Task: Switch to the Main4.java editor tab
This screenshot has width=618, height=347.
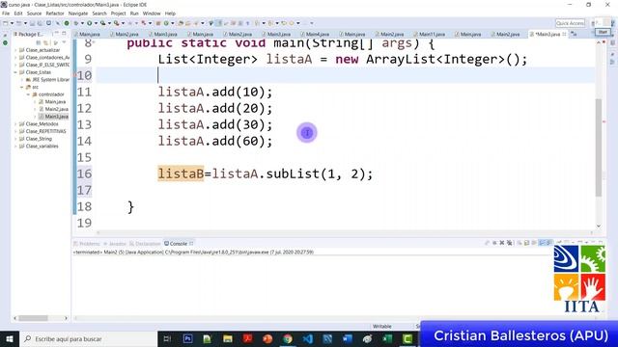Action: tap(316, 35)
